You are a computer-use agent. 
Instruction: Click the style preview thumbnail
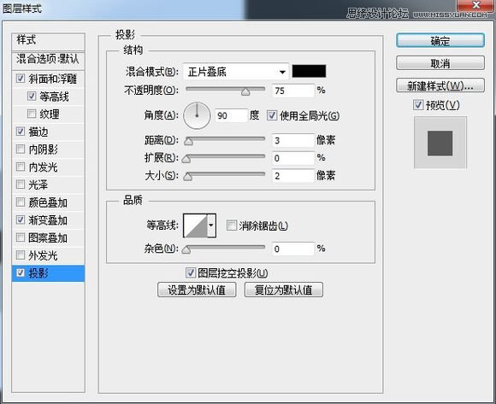tap(440, 143)
